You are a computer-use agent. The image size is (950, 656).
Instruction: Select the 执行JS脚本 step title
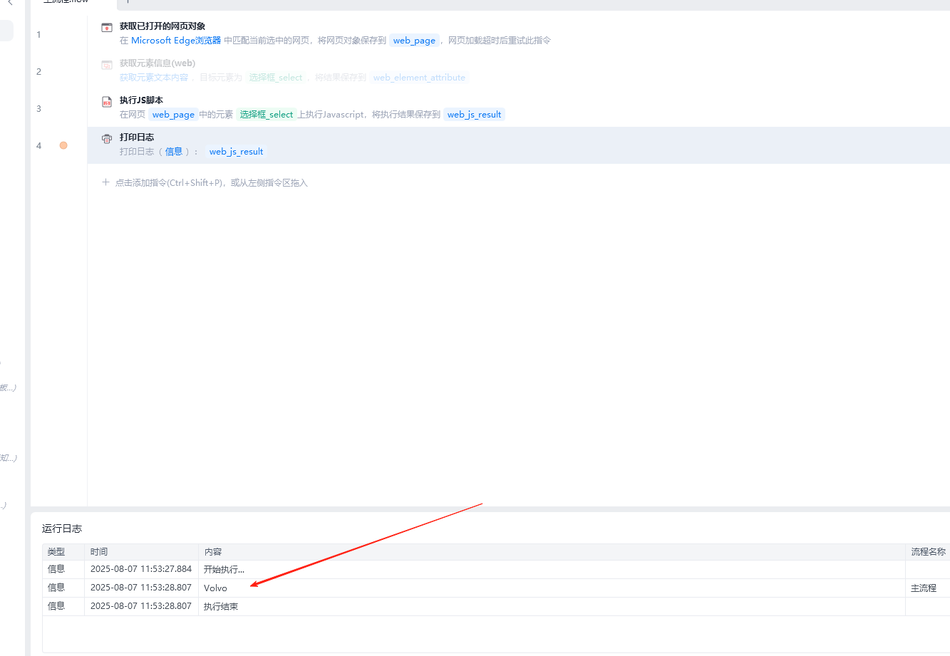click(141, 100)
